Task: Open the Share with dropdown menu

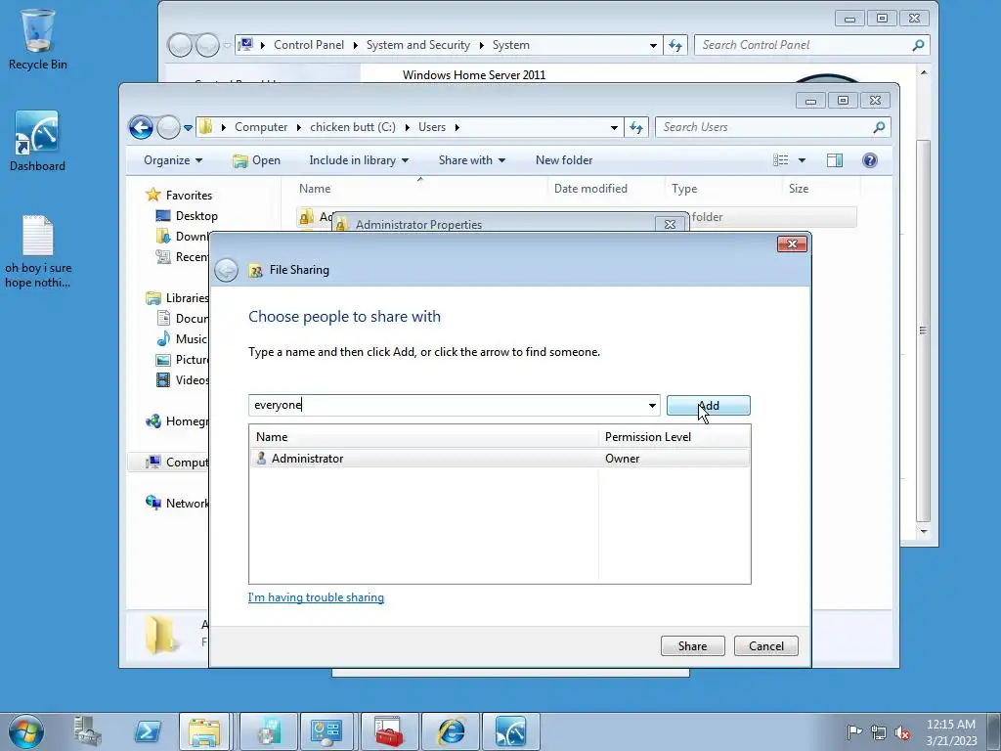Action: pyautogui.click(x=472, y=160)
